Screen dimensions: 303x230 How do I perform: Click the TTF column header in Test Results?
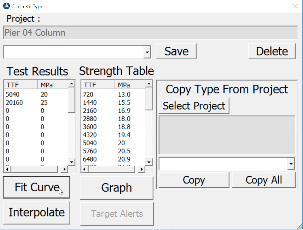coord(20,85)
